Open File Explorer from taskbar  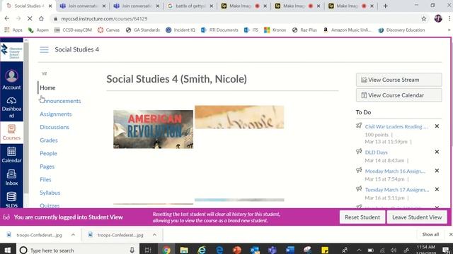click(x=184, y=250)
